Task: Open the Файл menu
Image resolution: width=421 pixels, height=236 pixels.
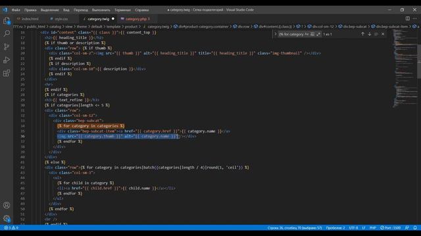Action: (16, 10)
